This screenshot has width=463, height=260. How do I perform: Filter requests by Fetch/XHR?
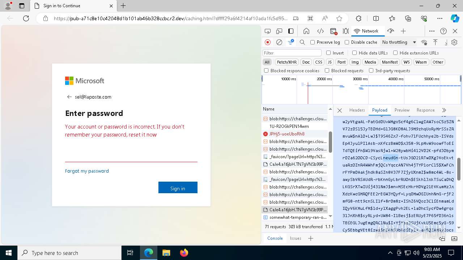(x=287, y=62)
